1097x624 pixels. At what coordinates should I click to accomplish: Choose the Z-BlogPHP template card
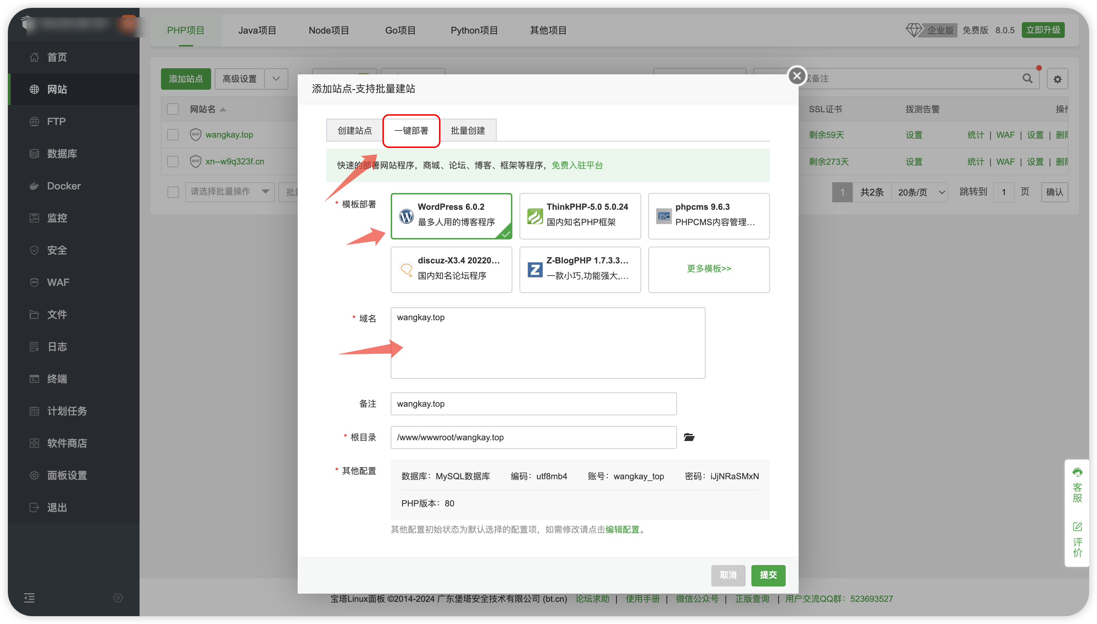[580, 269]
